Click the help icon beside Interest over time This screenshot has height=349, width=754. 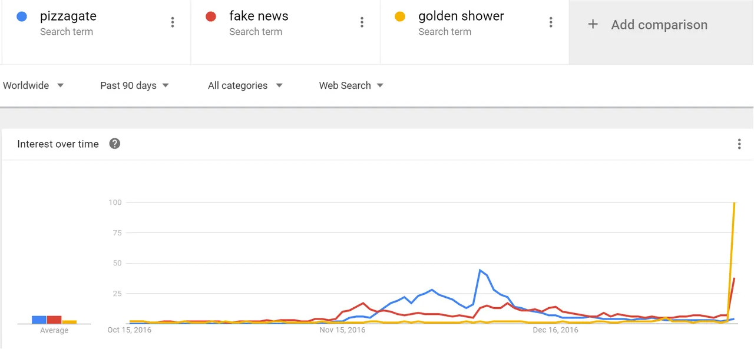(x=115, y=144)
